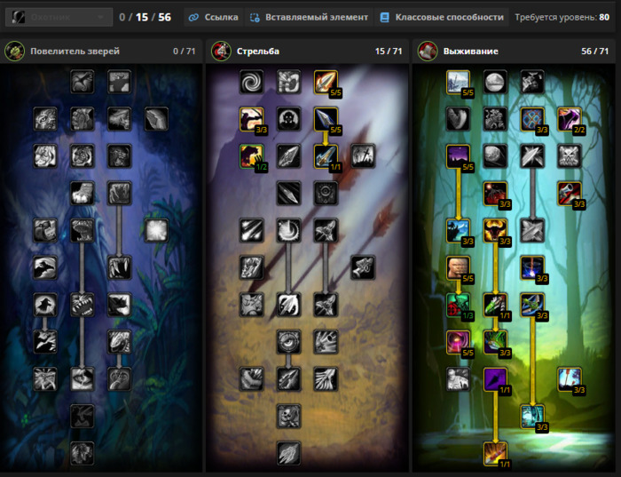Click Trueshot Aura talent in Стрельба
The image size is (621, 477).
tap(288, 305)
